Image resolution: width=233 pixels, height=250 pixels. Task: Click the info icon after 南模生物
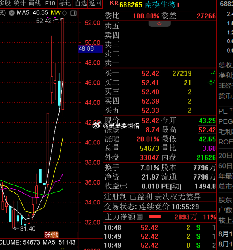[x=178, y=5]
